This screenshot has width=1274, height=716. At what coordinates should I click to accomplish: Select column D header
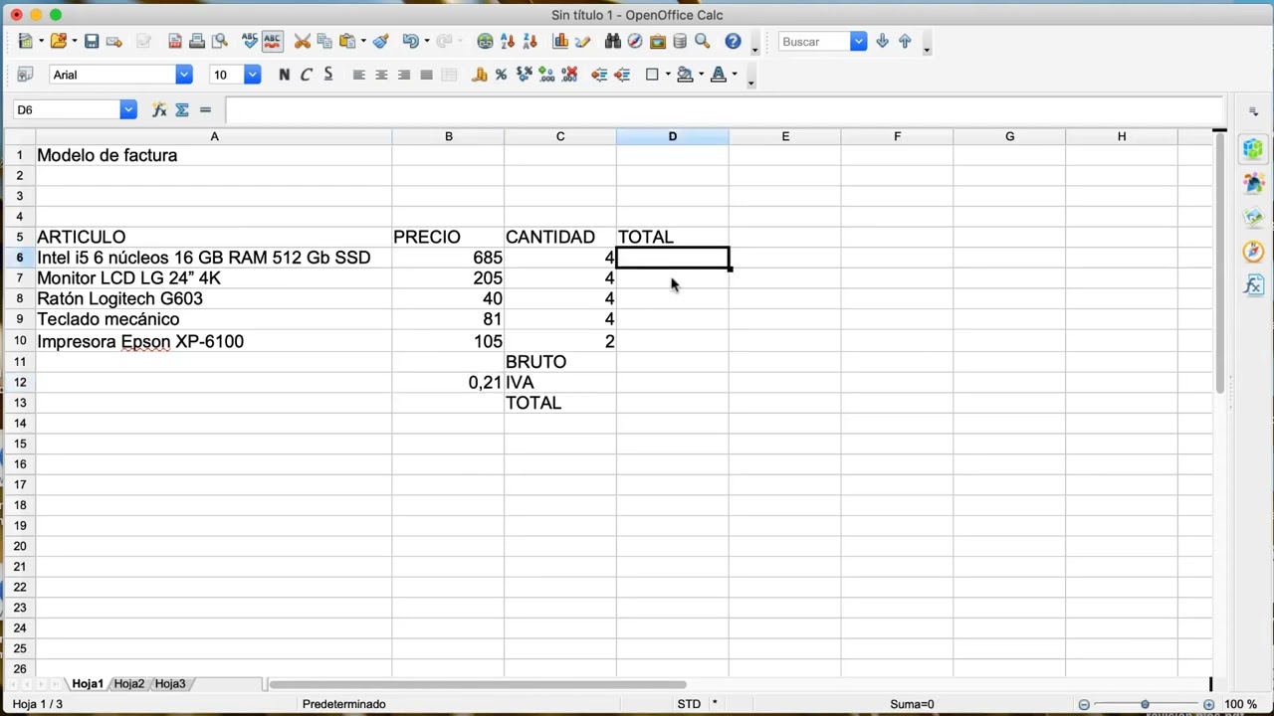tap(673, 136)
